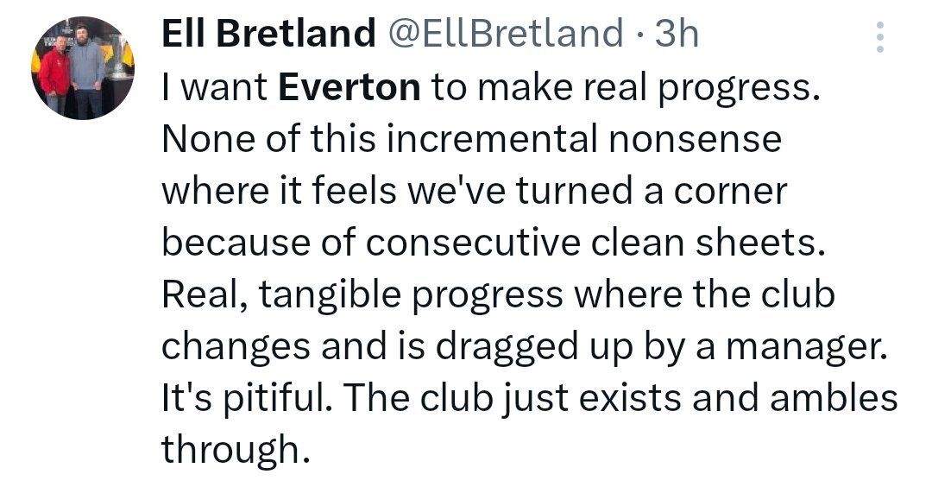Click the dot separator before 3h
This screenshot has height=487, width=932.
coord(639,35)
